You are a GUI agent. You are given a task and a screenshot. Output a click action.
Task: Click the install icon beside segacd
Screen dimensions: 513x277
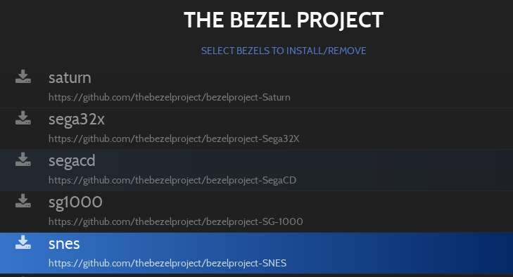tap(23, 160)
